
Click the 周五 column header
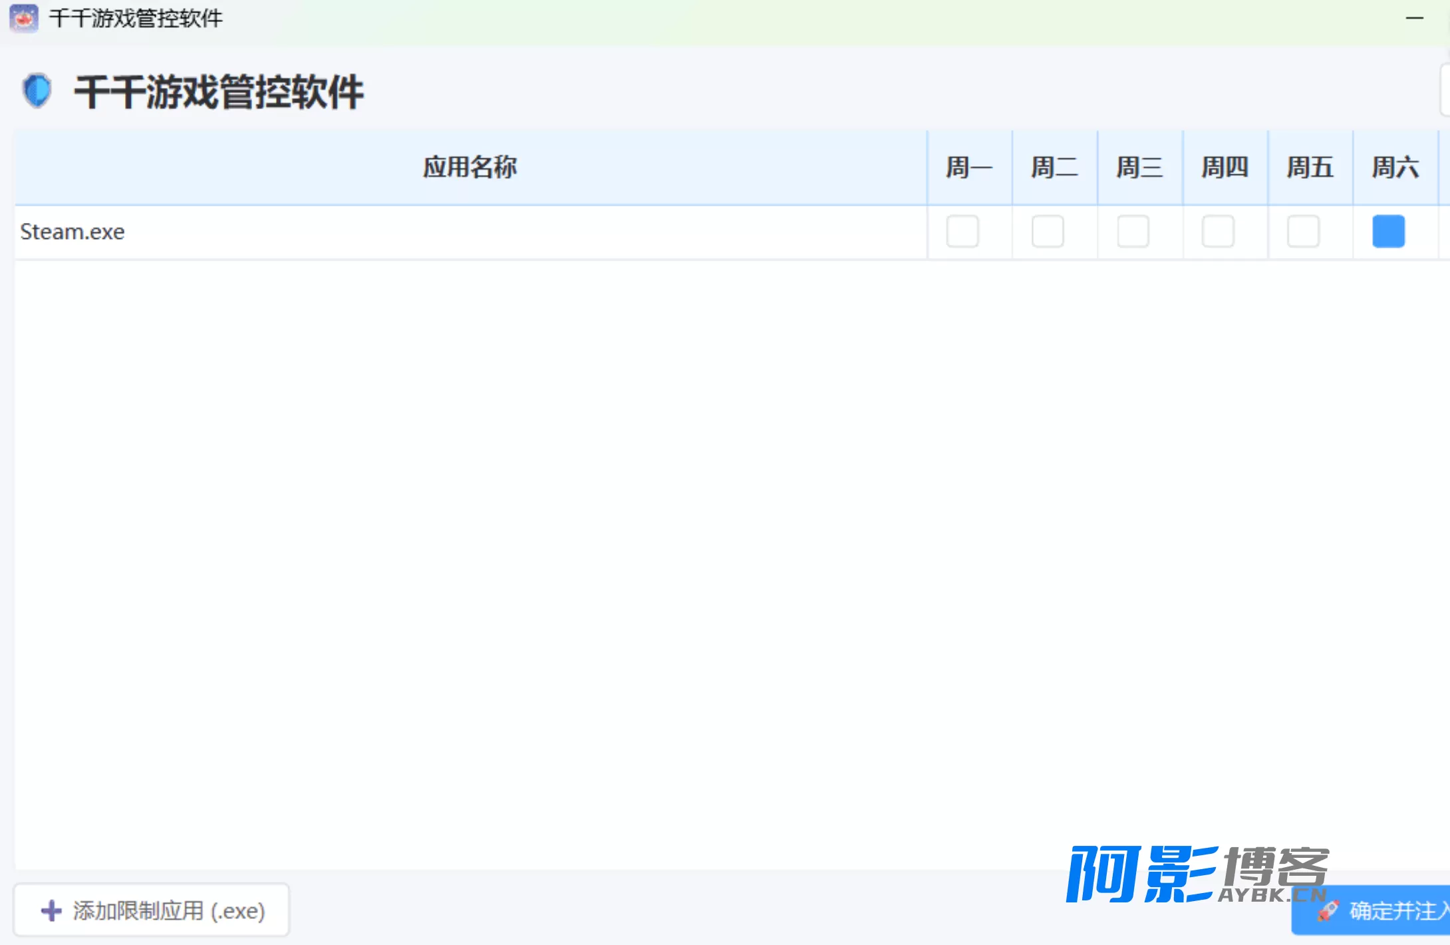[x=1309, y=167]
